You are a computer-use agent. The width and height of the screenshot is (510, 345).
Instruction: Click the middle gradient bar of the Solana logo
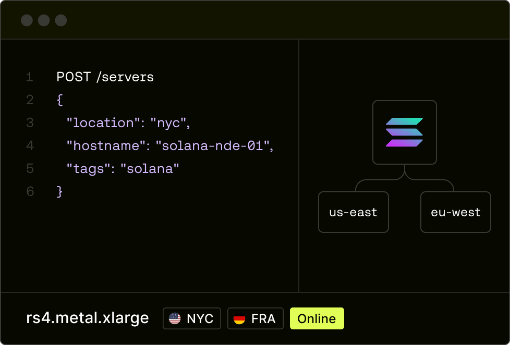click(x=404, y=132)
